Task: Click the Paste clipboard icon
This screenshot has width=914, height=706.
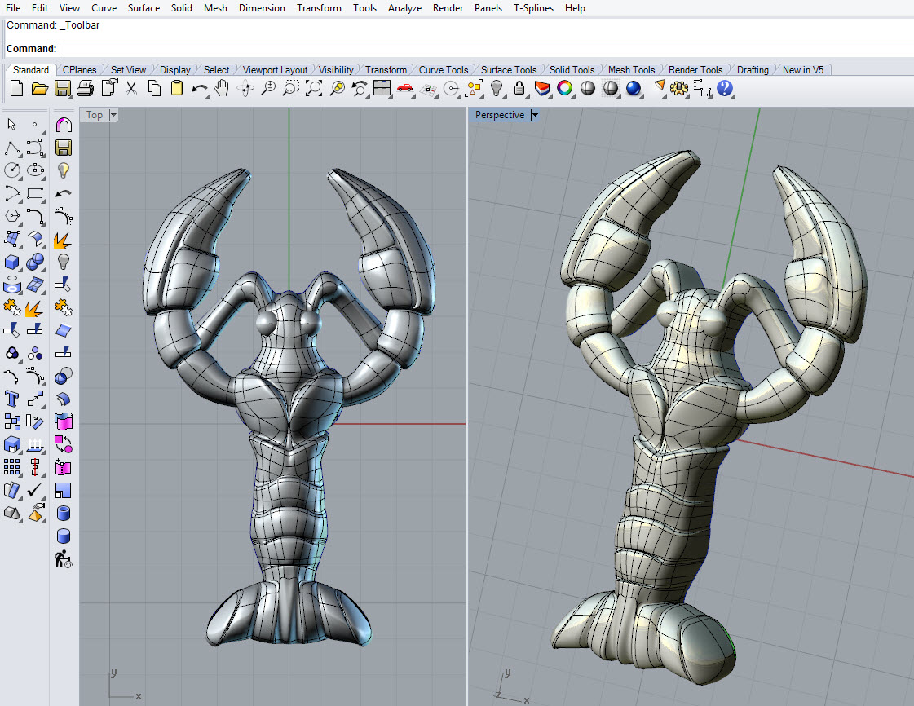Action: click(177, 89)
